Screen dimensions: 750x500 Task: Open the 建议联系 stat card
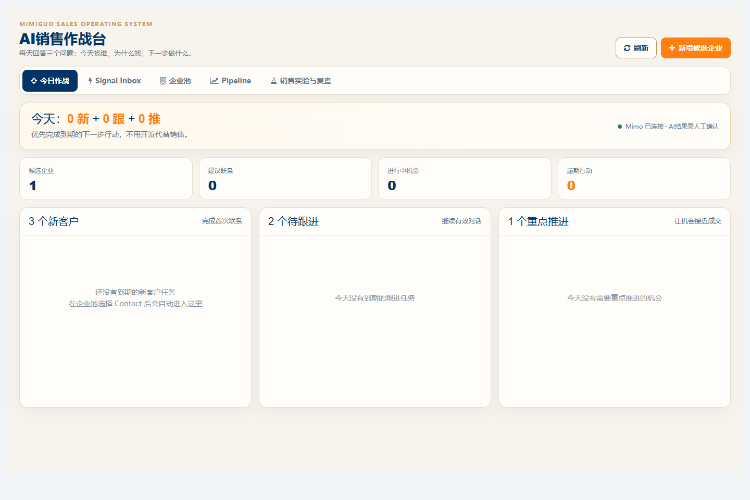tap(285, 179)
